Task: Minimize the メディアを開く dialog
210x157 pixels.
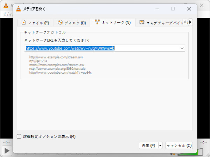Action: pyautogui.click(x=157, y=9)
